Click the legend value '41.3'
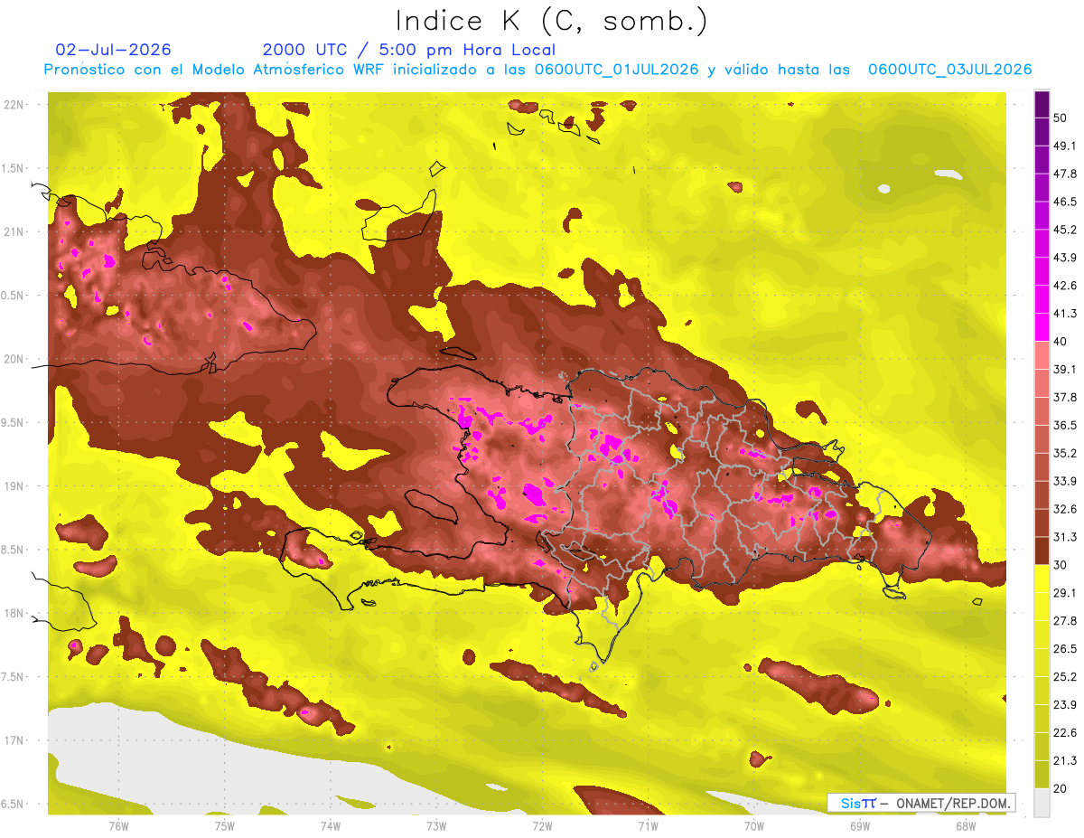1084x838 pixels. [x=1065, y=314]
